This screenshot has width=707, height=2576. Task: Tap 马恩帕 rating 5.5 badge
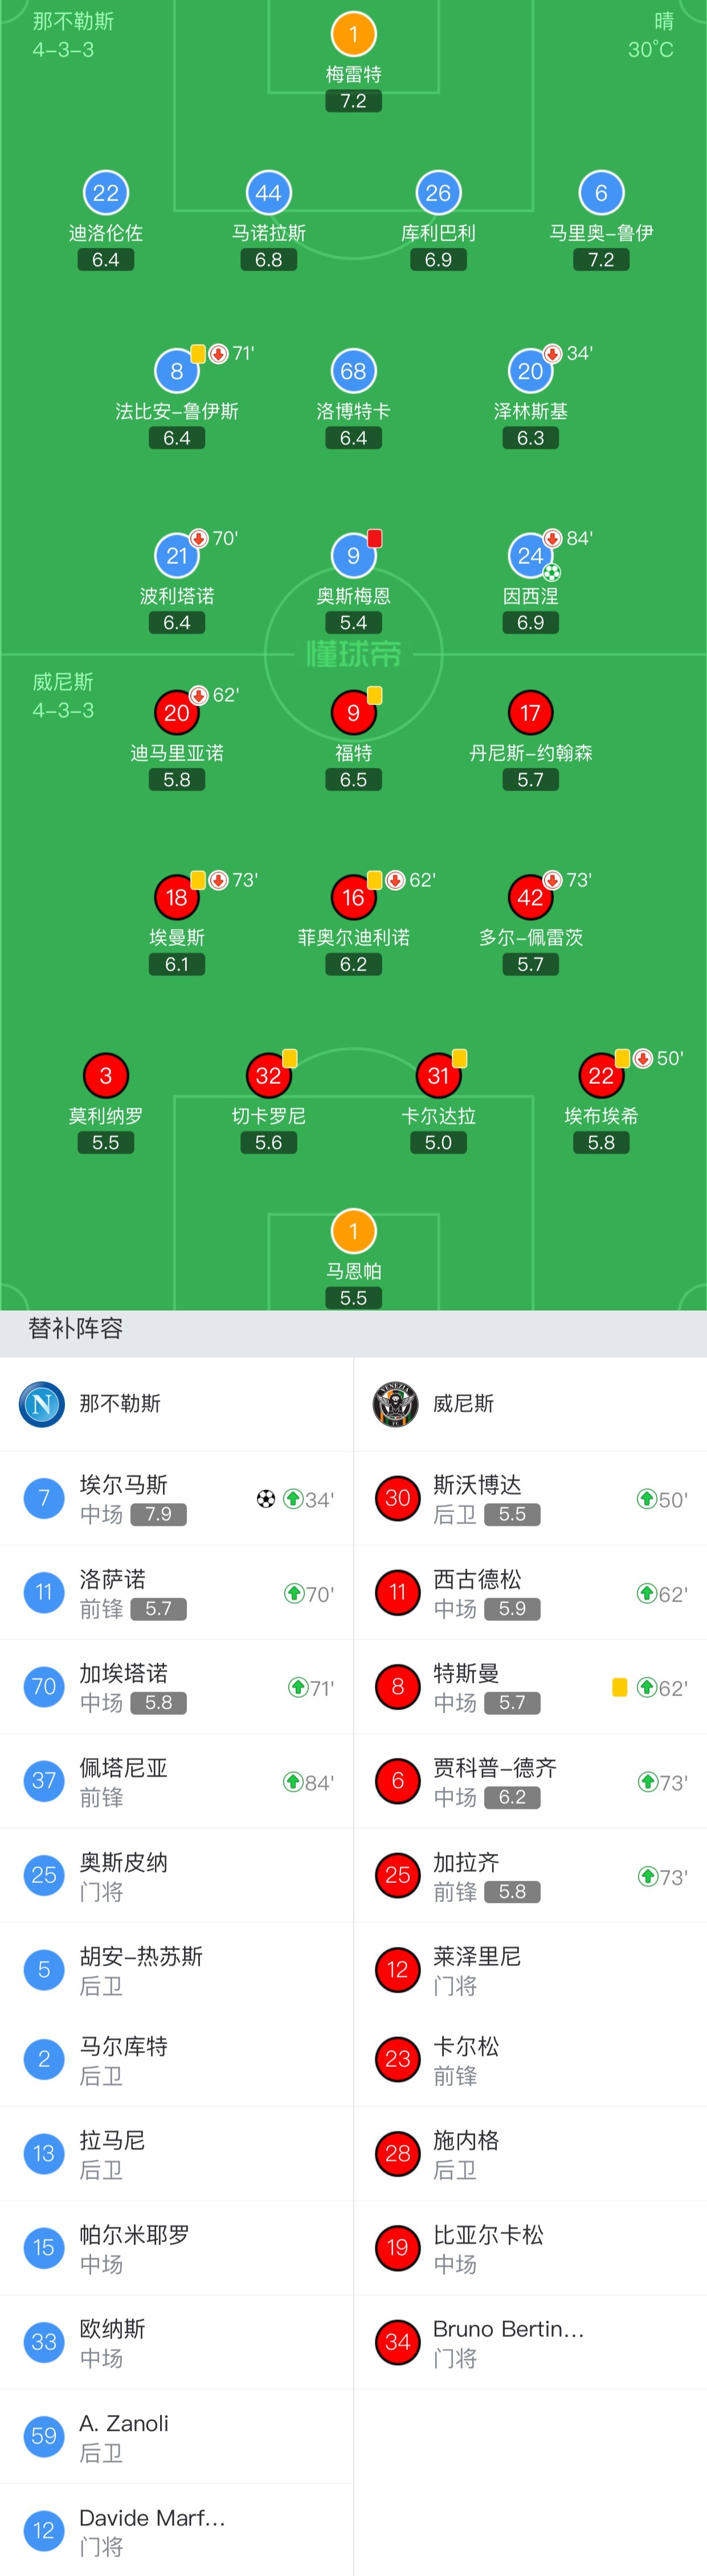353,1298
